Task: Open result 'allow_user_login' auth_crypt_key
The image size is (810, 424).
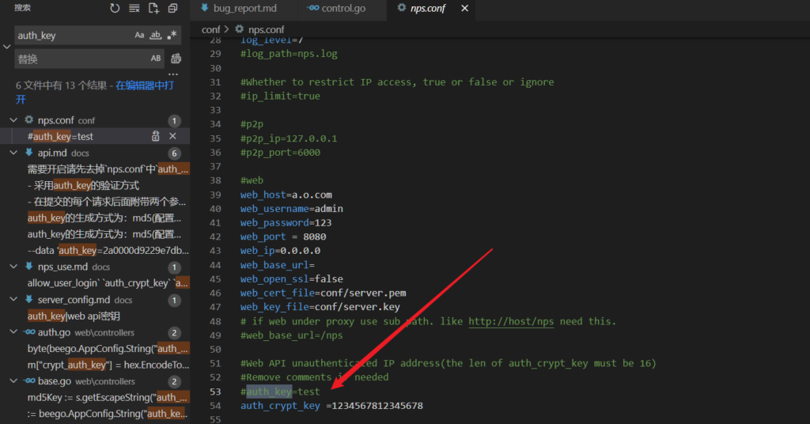Action: click(108, 283)
